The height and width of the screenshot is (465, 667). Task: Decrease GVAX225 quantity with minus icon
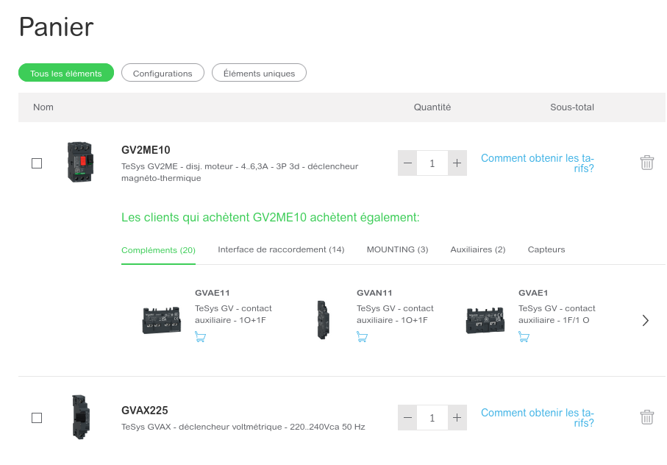point(407,418)
